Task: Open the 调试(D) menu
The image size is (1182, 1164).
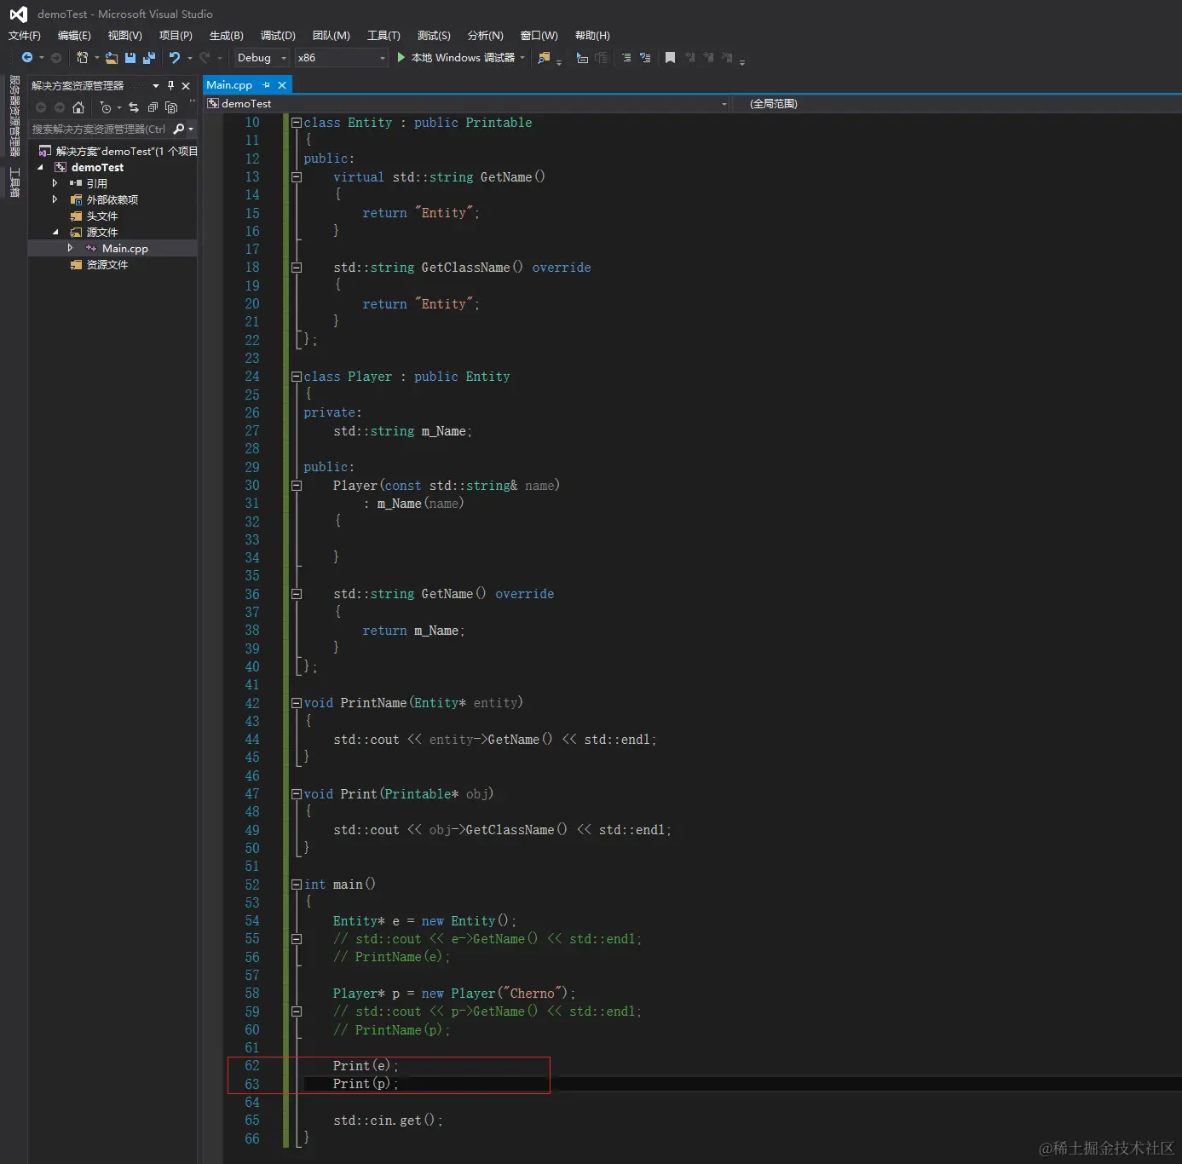Action: (x=278, y=36)
